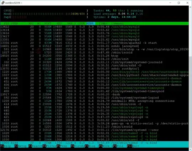Minimize the PuTTY terminal window

click(170, 3)
